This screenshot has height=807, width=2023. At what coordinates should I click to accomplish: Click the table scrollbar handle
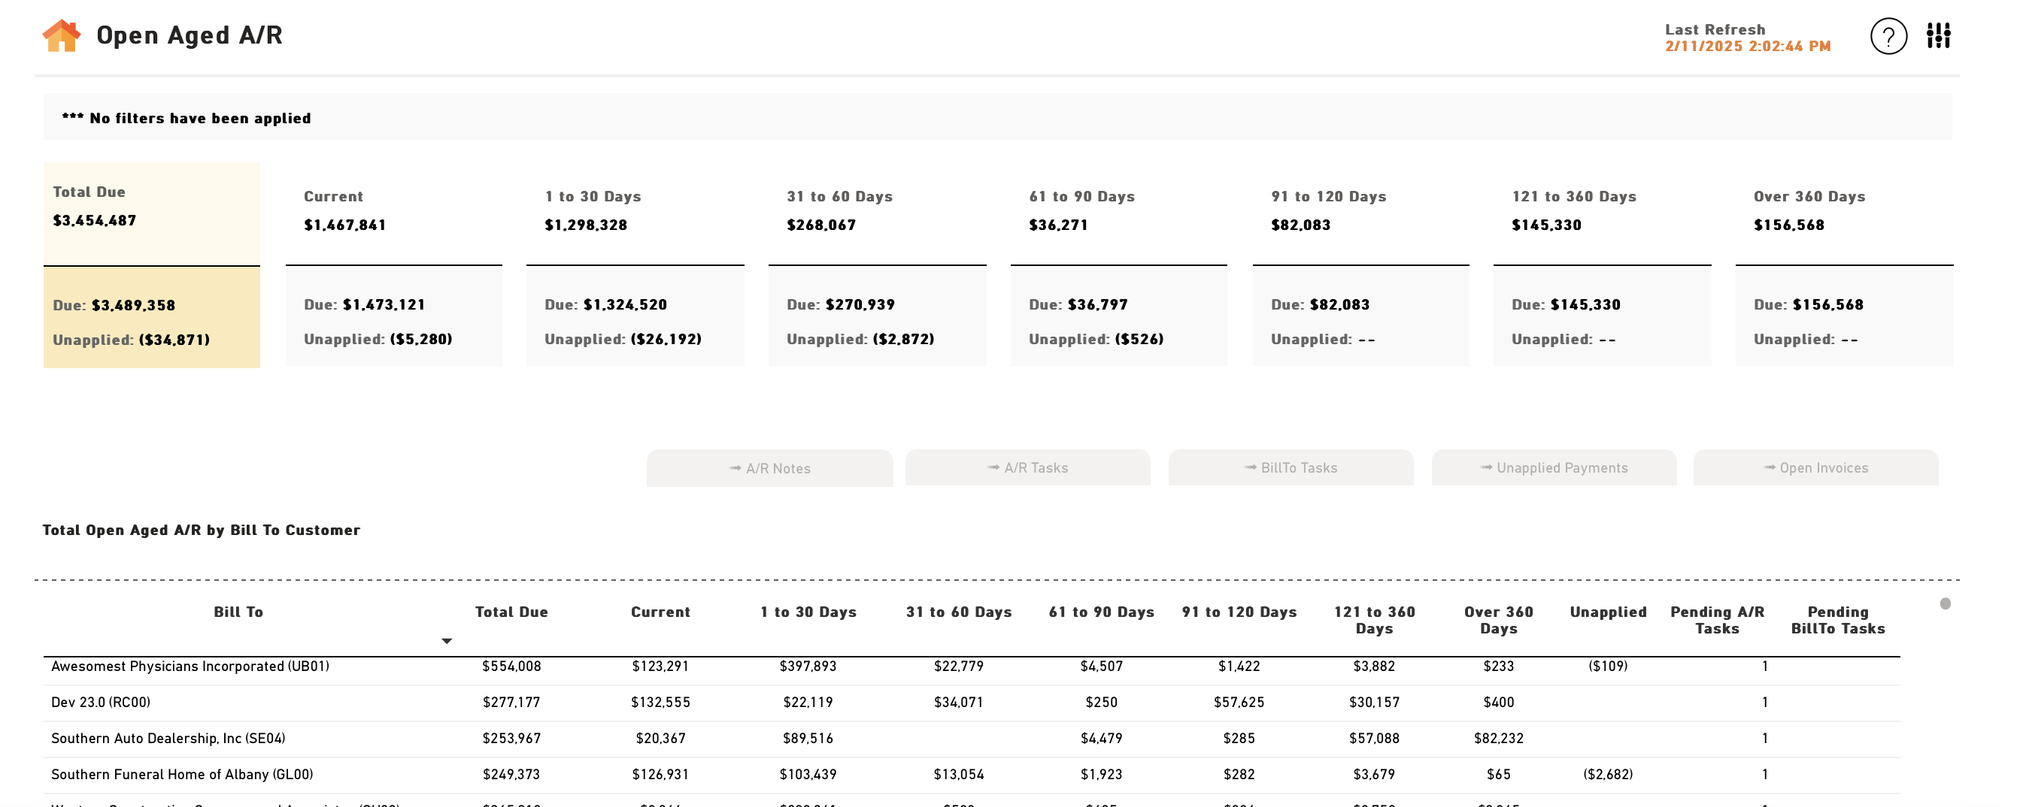(x=1946, y=603)
